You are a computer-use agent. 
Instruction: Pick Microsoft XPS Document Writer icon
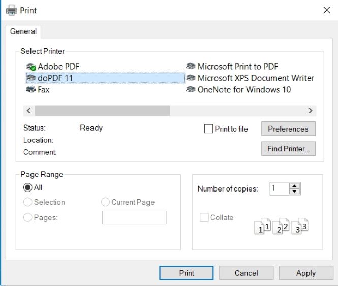point(191,78)
